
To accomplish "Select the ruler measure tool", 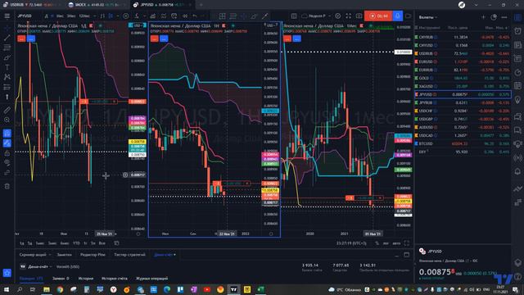I will pyautogui.click(x=7, y=110).
